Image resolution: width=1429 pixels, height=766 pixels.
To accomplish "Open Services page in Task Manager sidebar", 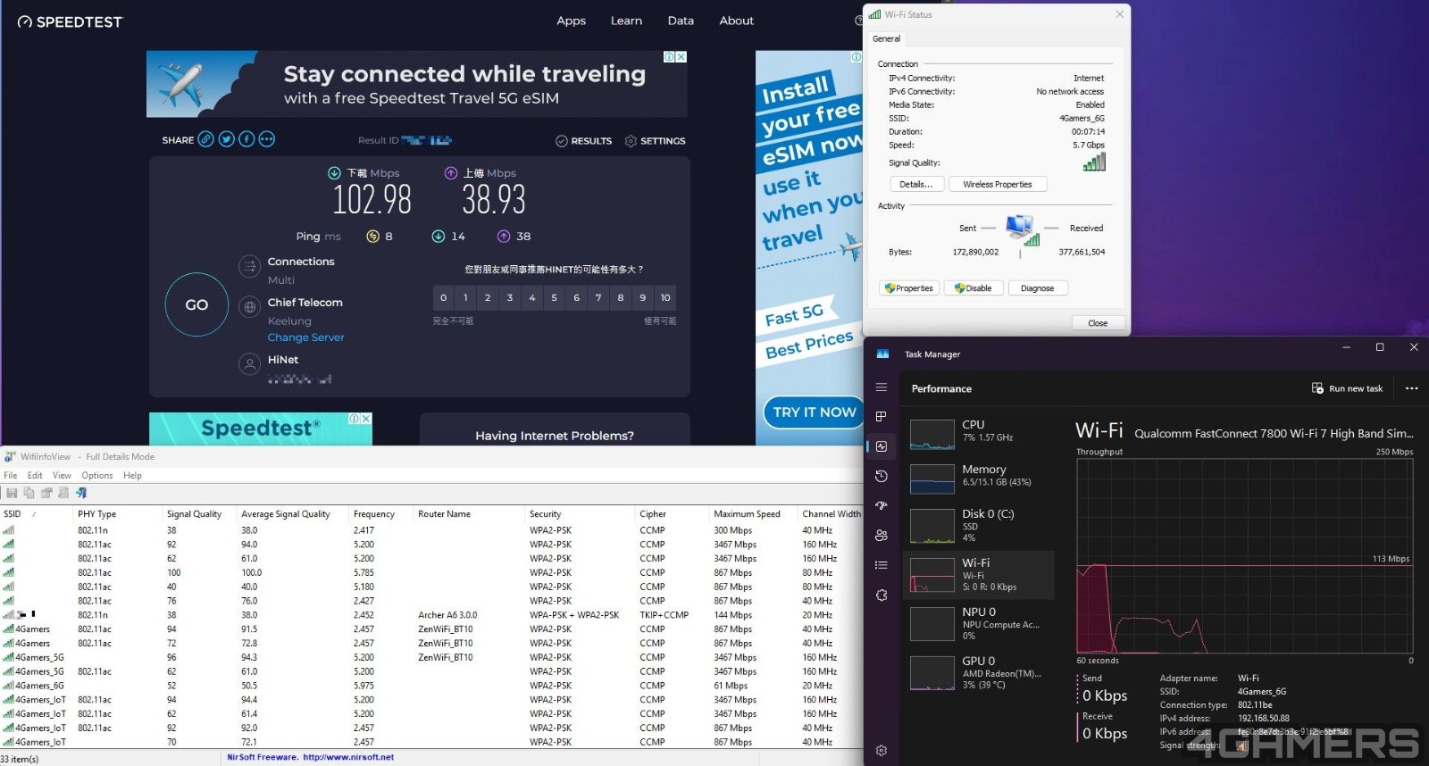I will tap(882, 595).
